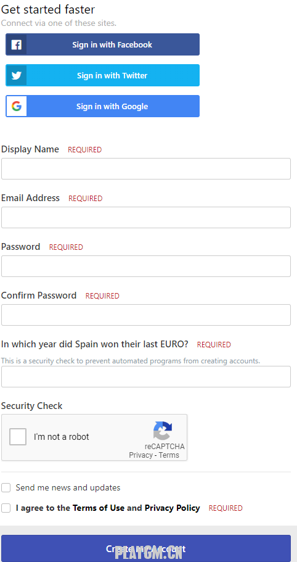The image size is (297, 562).
Task: Click the Twitter bird icon
Action: tap(17, 76)
